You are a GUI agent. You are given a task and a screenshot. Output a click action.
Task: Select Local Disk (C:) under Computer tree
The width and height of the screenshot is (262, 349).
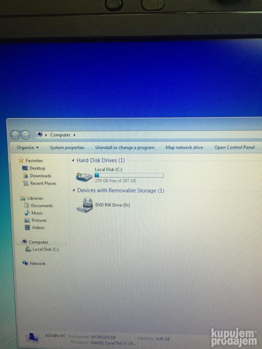[x=42, y=249]
